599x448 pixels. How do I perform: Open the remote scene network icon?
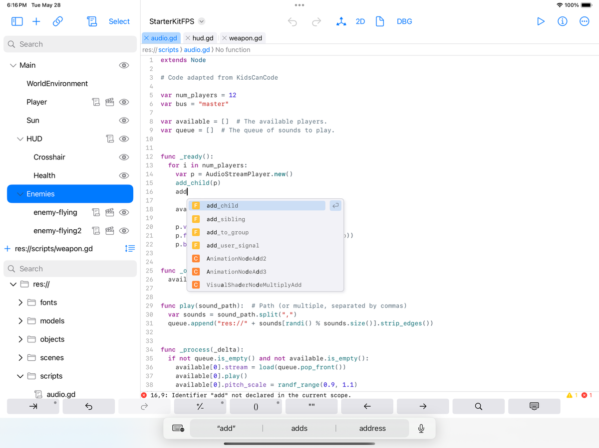[341, 21]
